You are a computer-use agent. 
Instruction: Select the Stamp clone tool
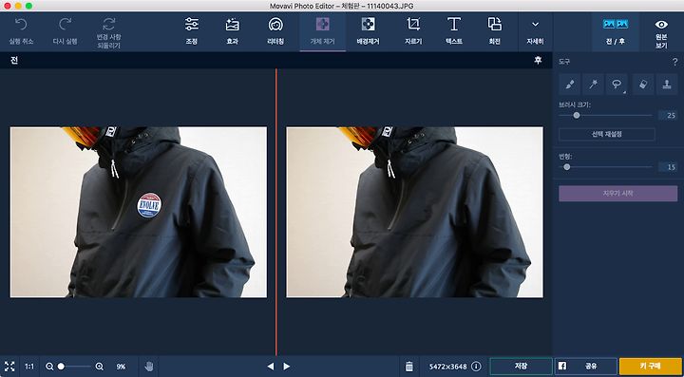tap(667, 85)
